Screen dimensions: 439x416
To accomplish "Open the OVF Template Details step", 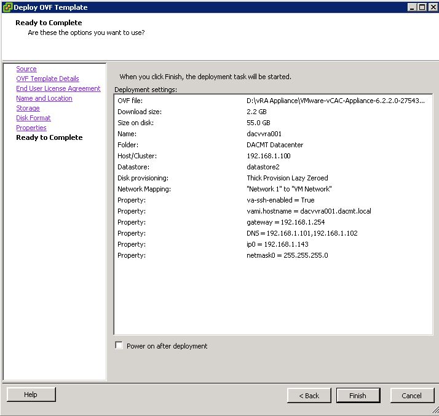I will tap(47, 79).
